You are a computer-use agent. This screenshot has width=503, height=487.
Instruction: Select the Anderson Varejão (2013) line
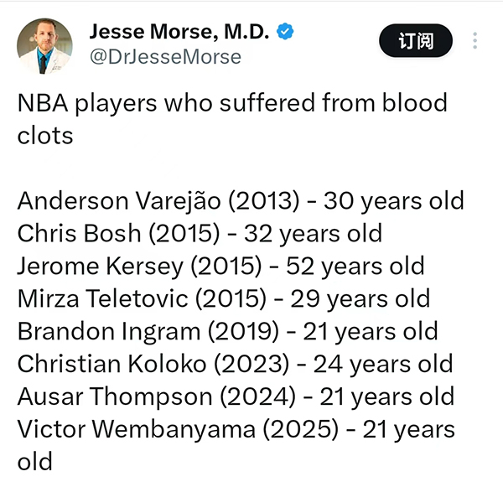pos(241,201)
